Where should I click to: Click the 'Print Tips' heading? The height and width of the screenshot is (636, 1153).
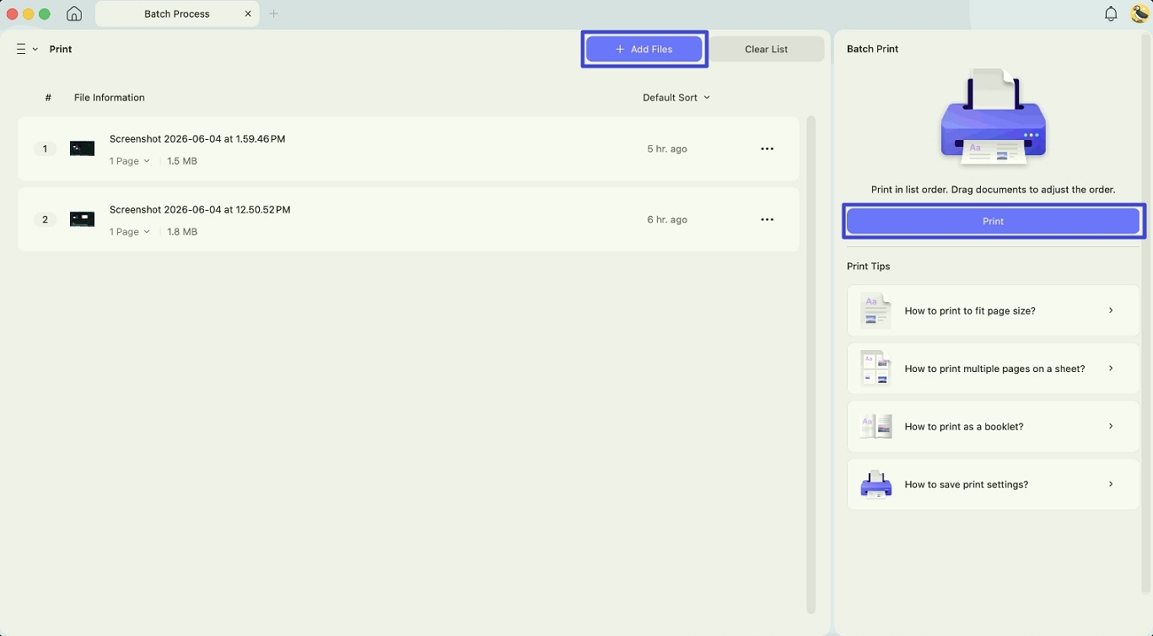pos(868,266)
